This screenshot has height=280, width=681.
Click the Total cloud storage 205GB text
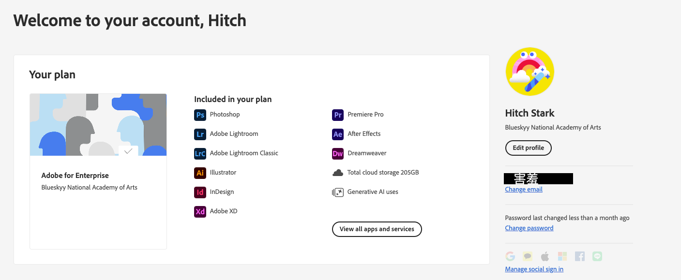pos(383,173)
